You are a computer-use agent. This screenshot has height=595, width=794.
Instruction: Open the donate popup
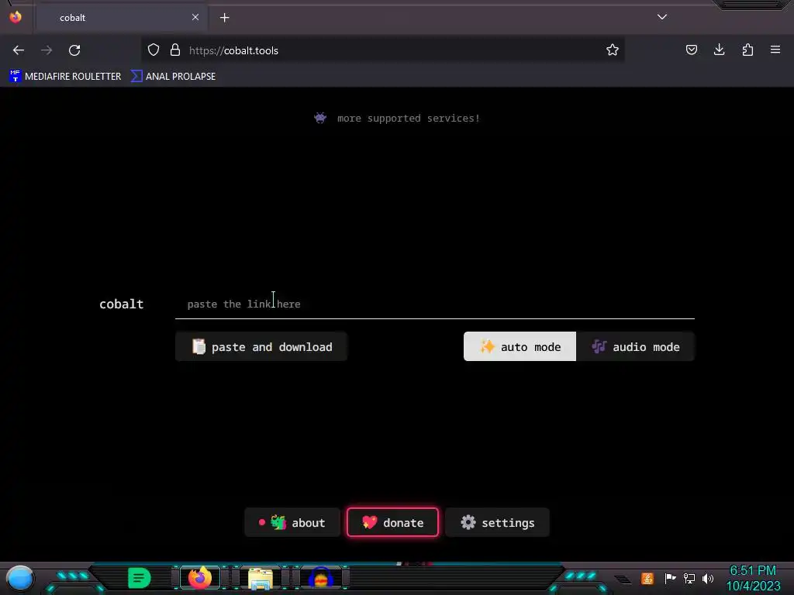point(392,522)
